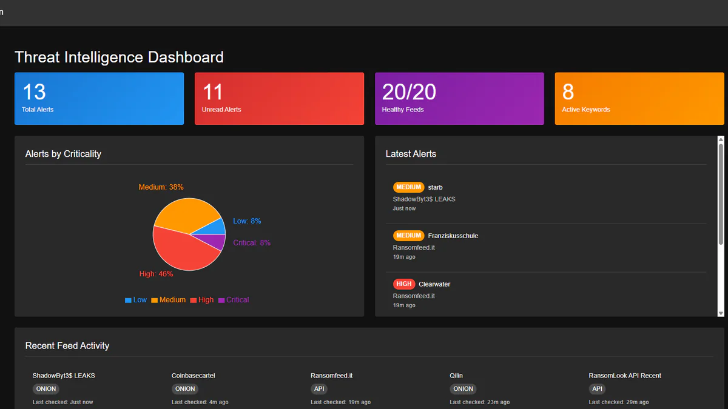Click the MEDIUM badge on the Franziskusschule alert
This screenshot has width=728, height=409.
point(408,235)
